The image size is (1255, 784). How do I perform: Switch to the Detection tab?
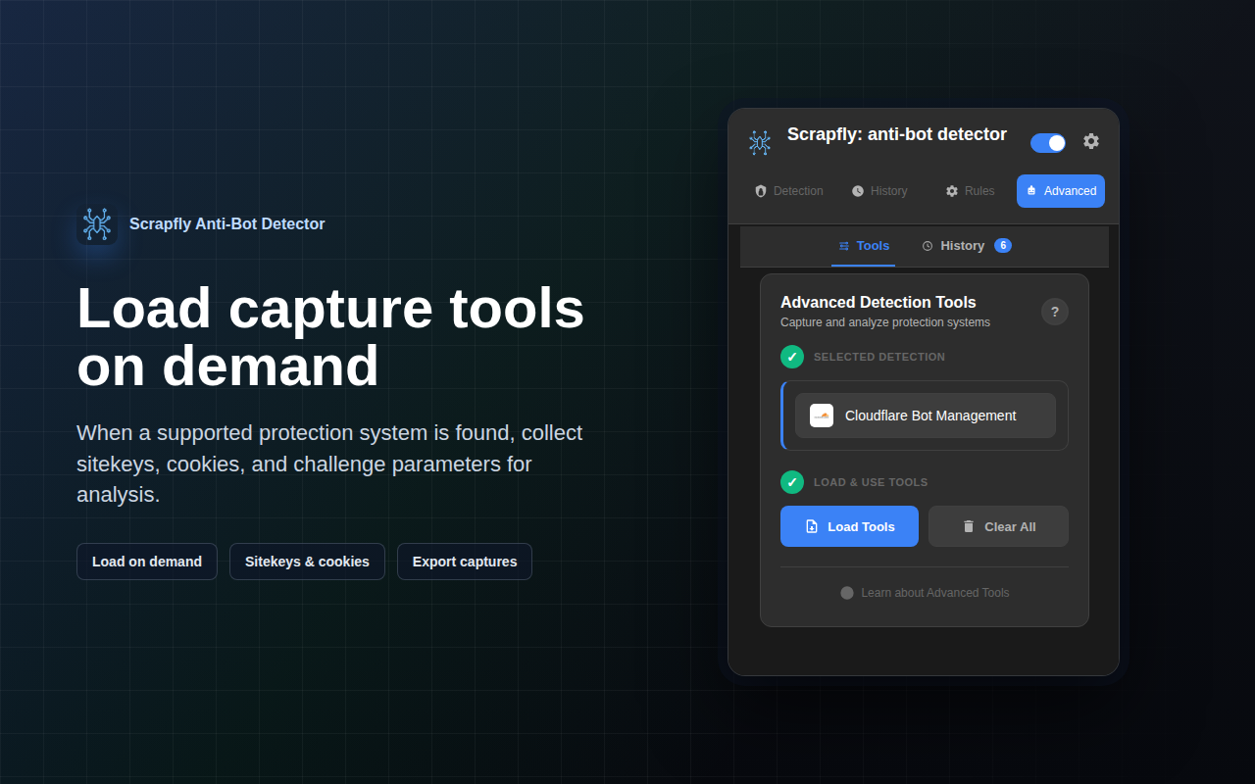[x=789, y=191]
